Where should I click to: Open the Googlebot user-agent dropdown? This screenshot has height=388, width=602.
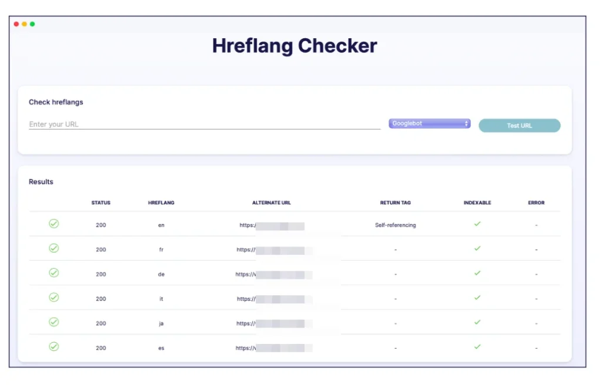coord(429,123)
